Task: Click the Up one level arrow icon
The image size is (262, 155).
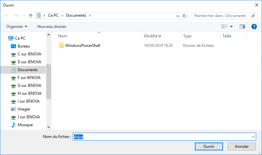Action: 31,15
